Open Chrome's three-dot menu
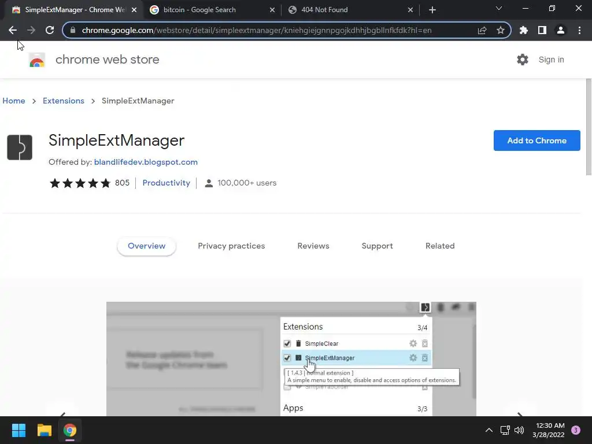Screen dimensions: 592x444 click(x=579, y=30)
